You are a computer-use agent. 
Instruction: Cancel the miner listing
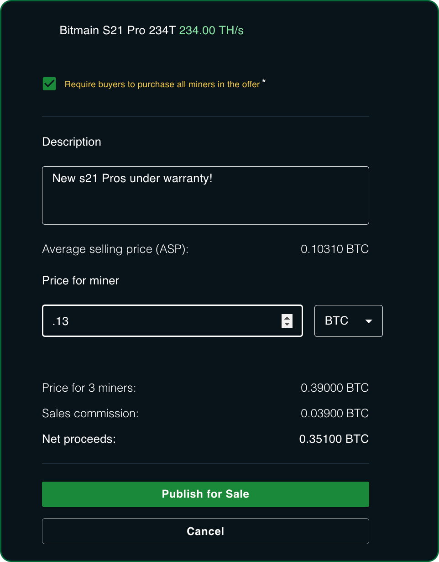coord(205,531)
